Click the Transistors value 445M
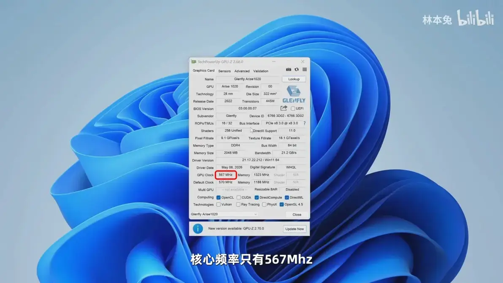 (x=270, y=101)
